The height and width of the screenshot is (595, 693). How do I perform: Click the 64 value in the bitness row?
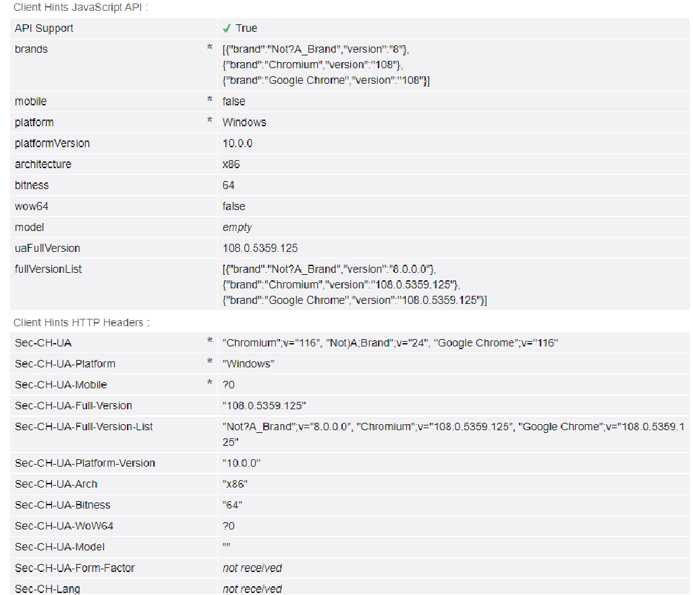click(x=229, y=185)
